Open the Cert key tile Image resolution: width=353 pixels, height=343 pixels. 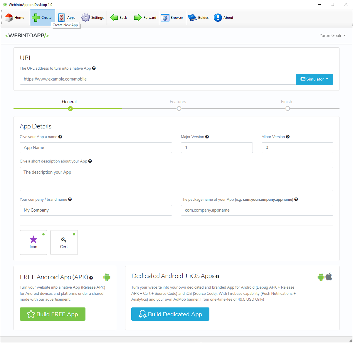tap(64, 242)
